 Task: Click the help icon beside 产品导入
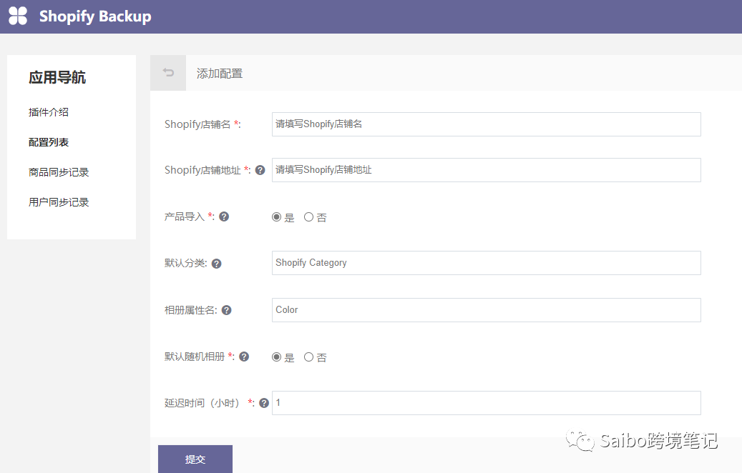[224, 216]
